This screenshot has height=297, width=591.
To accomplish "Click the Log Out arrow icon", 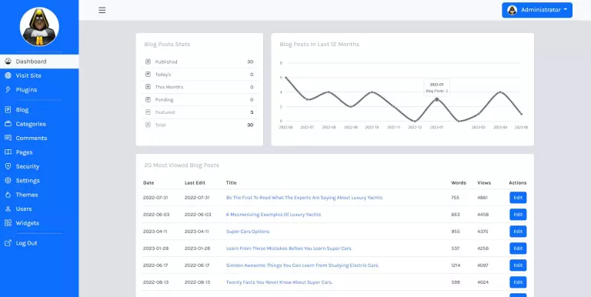I will 8,243.
